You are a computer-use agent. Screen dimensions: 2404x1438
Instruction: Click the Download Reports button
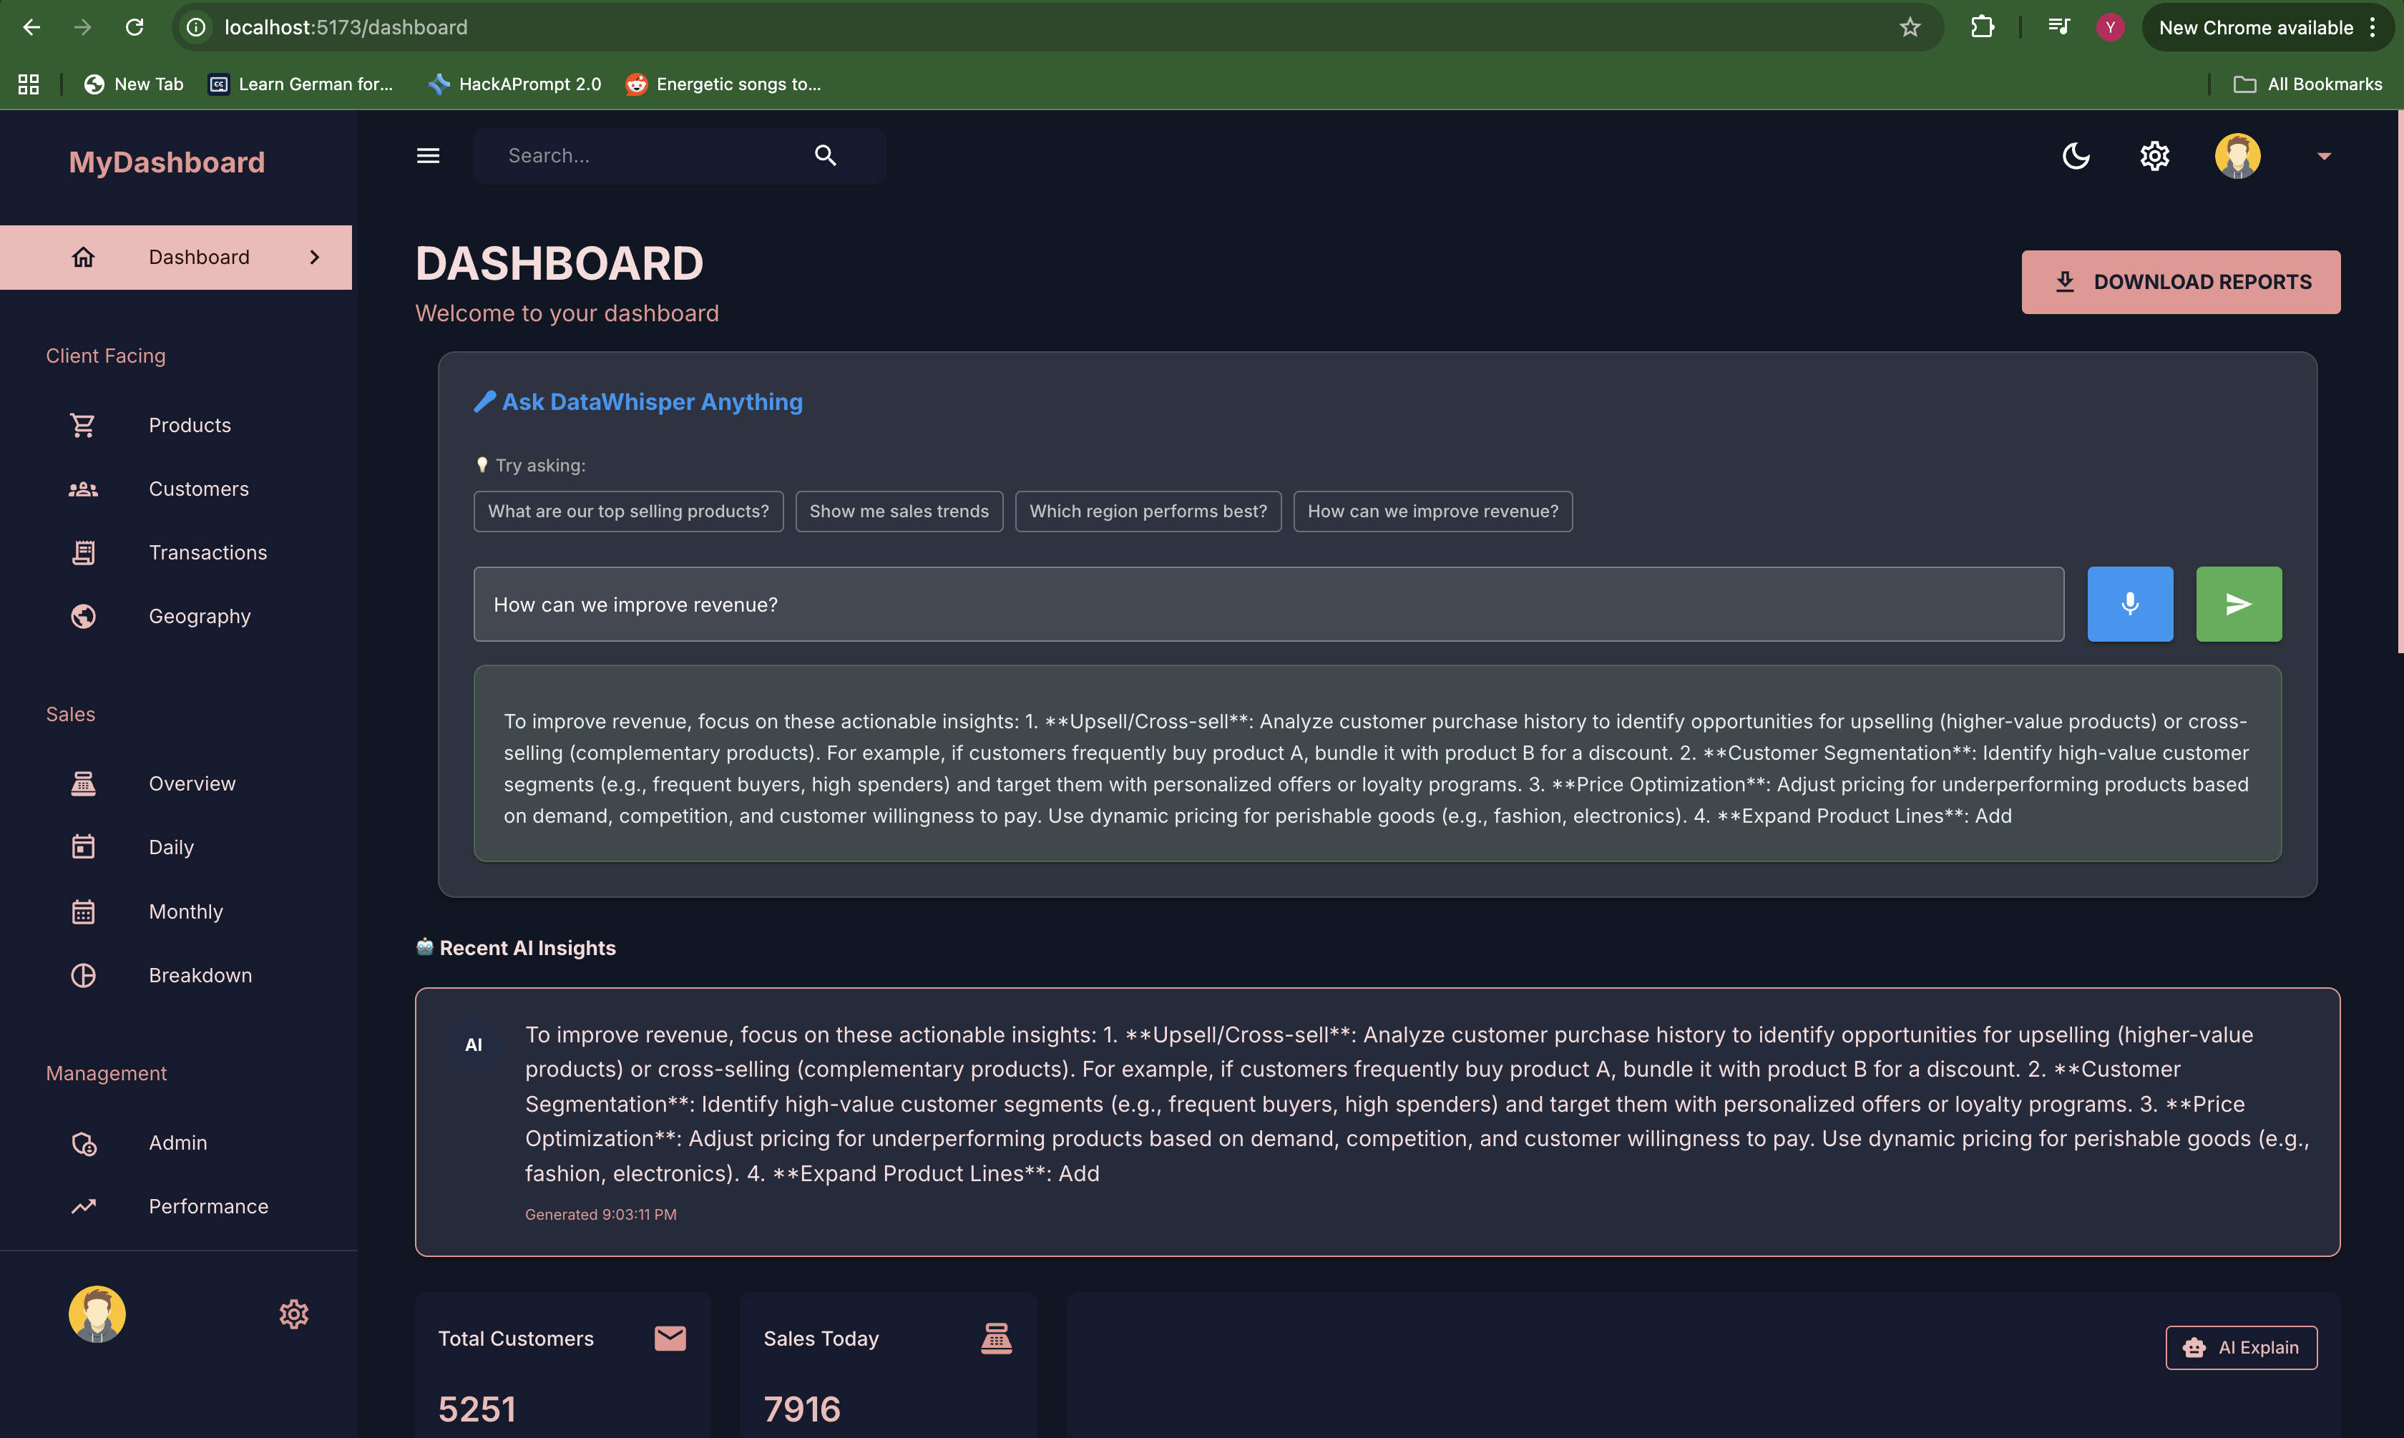tap(2180, 282)
